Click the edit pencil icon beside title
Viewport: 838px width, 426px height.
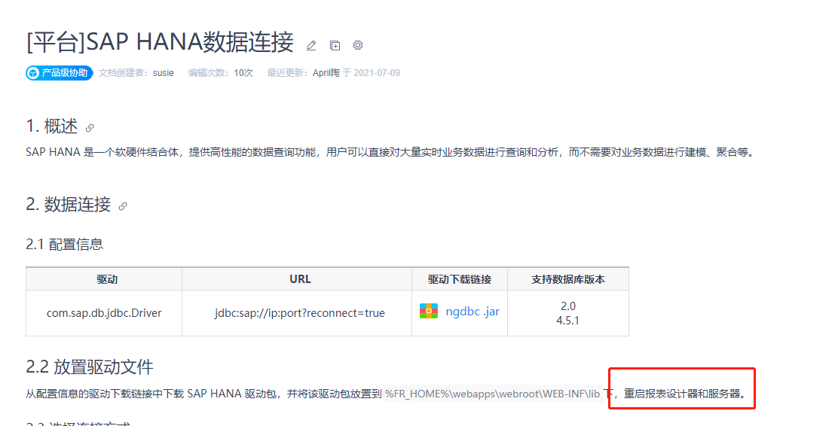(311, 46)
